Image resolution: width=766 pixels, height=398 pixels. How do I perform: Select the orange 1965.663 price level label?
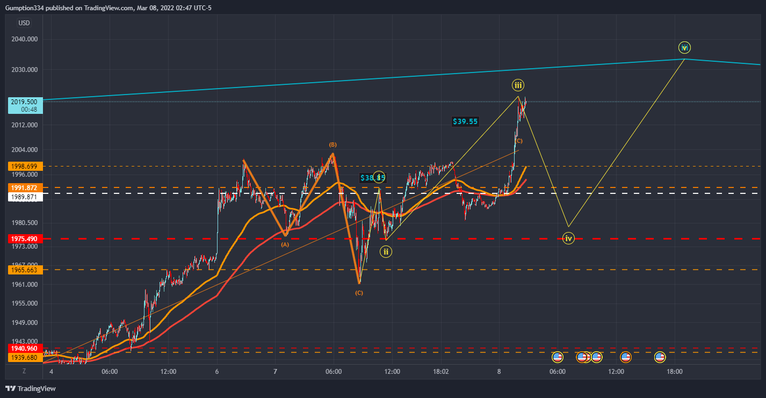[x=25, y=270]
